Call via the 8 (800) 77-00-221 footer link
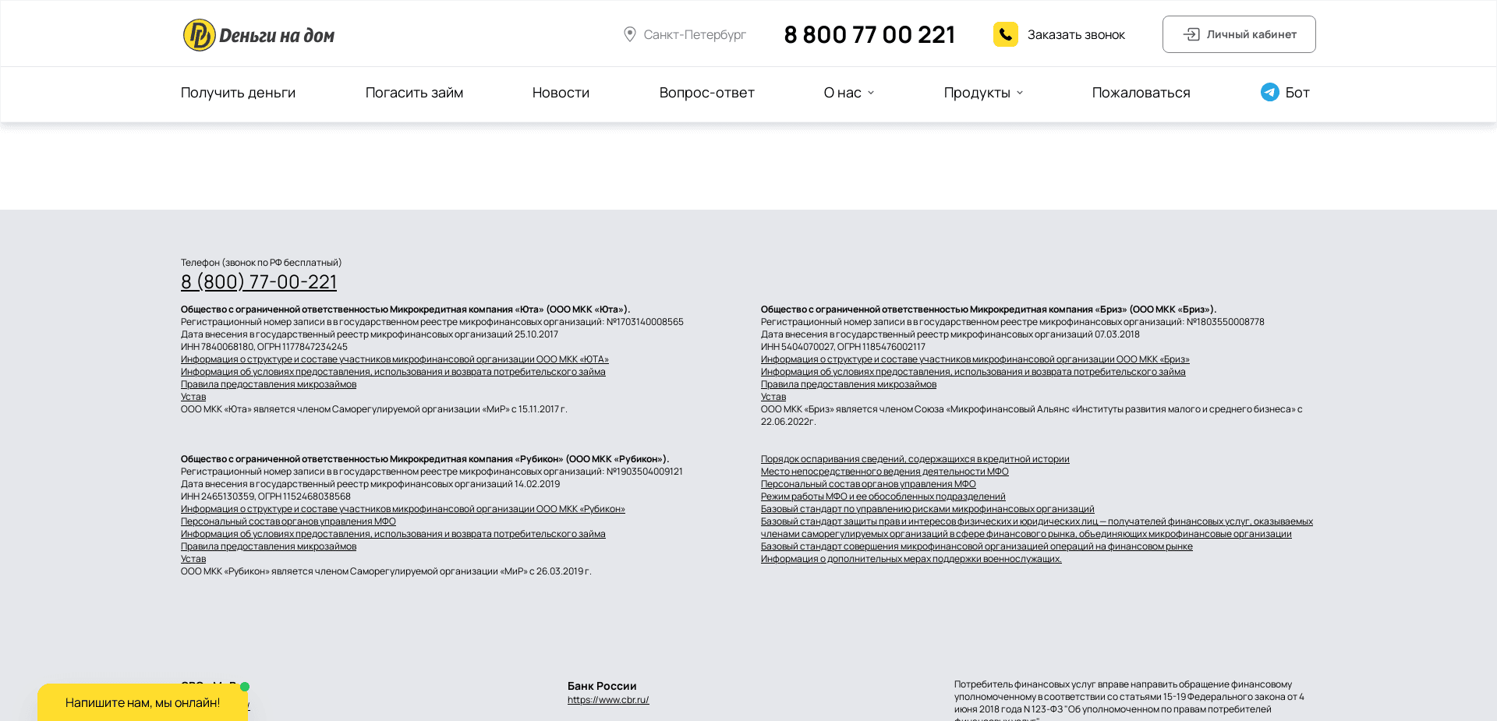This screenshot has width=1497, height=721. click(258, 281)
